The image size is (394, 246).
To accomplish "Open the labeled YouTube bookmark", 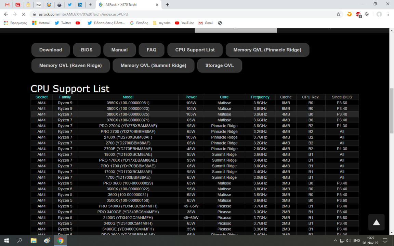I will pyautogui.click(x=184, y=23).
